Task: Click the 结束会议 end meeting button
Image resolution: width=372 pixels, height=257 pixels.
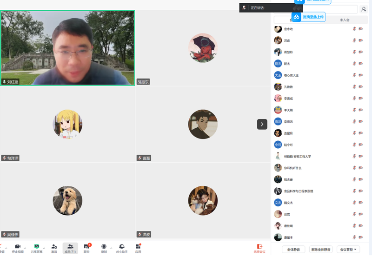Action: (x=259, y=248)
